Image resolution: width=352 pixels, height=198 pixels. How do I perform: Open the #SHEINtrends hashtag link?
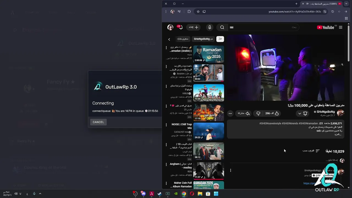pos(290,123)
